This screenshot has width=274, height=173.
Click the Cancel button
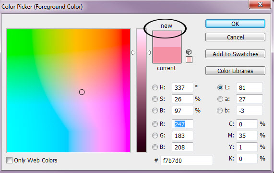[235, 37]
